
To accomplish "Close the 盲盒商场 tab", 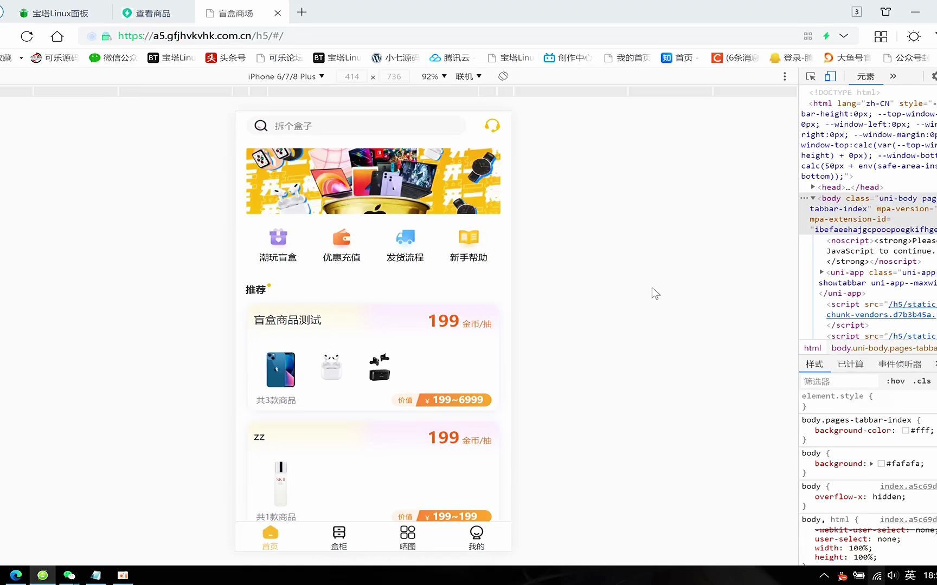I will 278,13.
